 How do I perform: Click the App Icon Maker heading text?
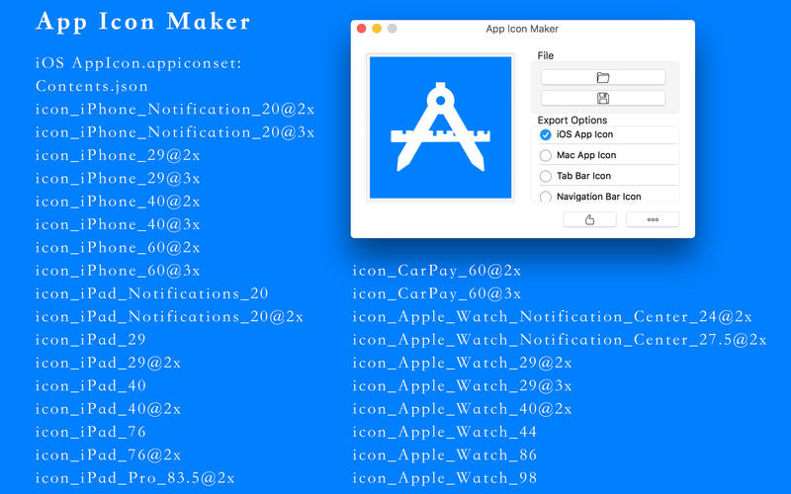(x=142, y=22)
